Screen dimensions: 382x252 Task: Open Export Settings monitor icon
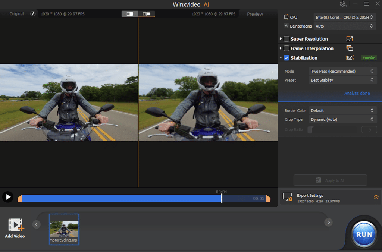287,197
